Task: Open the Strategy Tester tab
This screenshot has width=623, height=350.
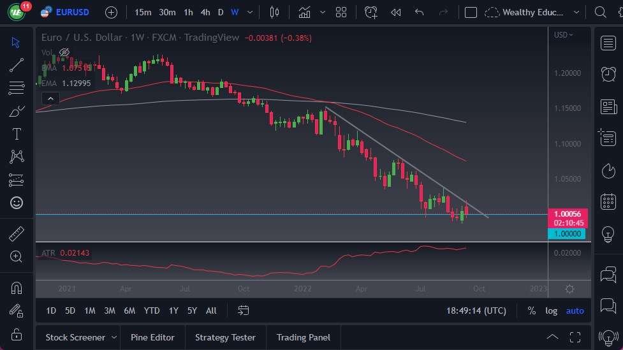Action: [x=225, y=337]
